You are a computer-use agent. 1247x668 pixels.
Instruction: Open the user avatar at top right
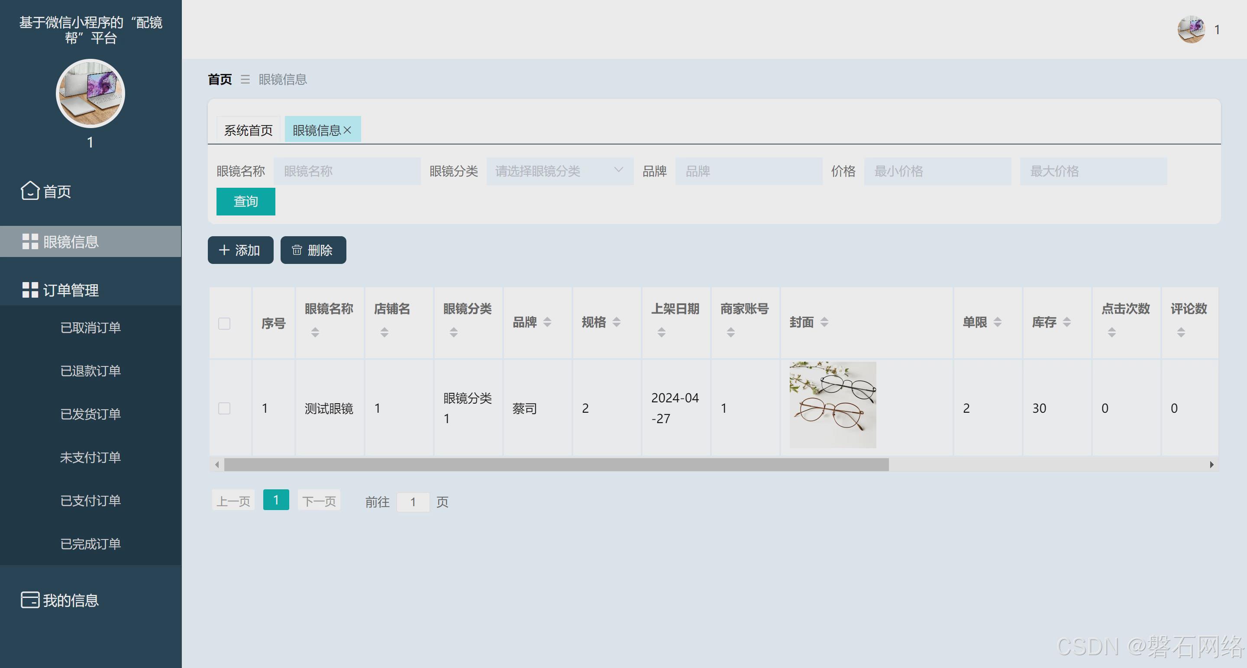click(1191, 30)
